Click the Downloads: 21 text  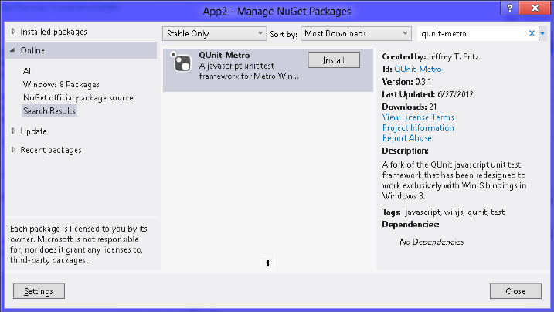410,107
